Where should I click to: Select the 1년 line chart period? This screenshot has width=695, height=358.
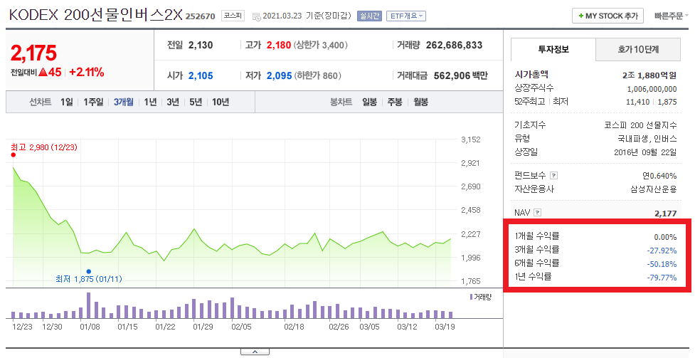click(150, 102)
